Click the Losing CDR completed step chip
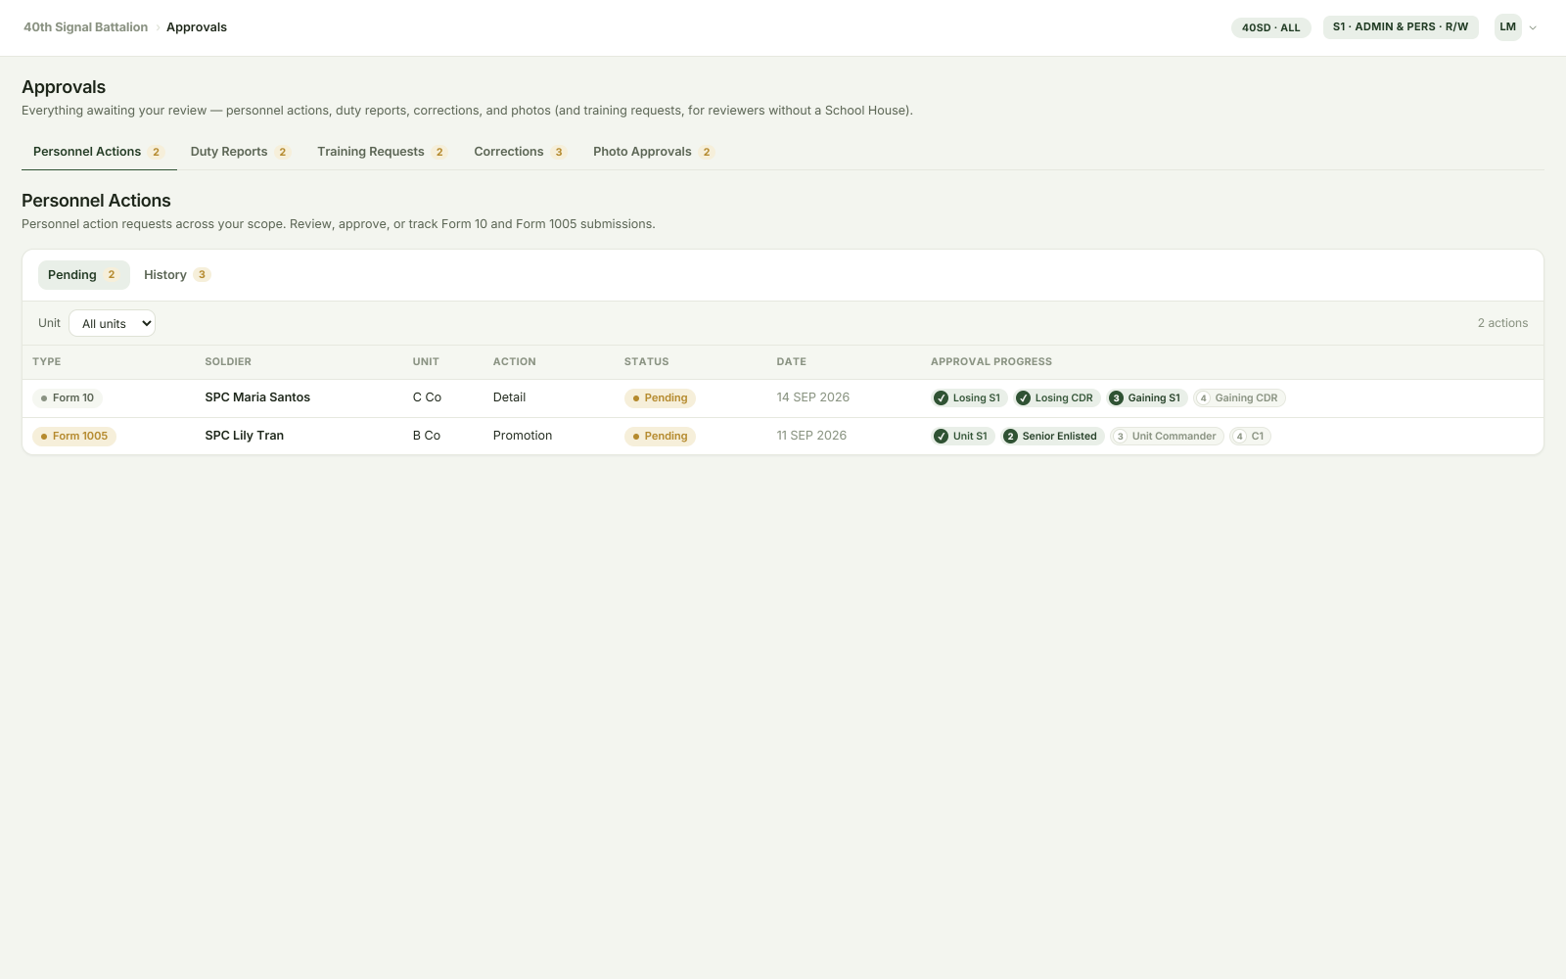Screen dimensions: 1566x979 point(1057,398)
